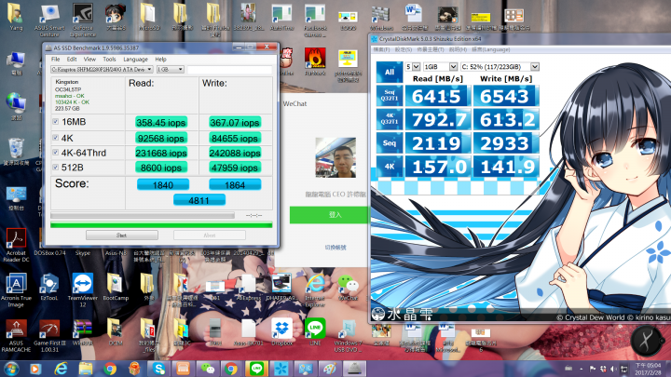Open the Edit menu in AS SSD Benchmark
Viewport: 671px width, 377px height.
coord(72,59)
